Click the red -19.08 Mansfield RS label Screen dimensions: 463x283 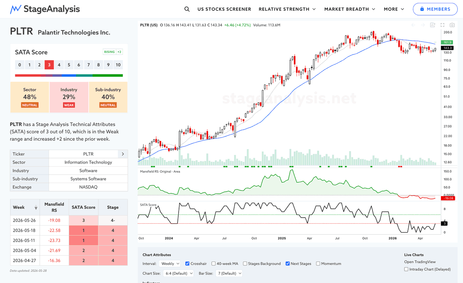point(449,198)
